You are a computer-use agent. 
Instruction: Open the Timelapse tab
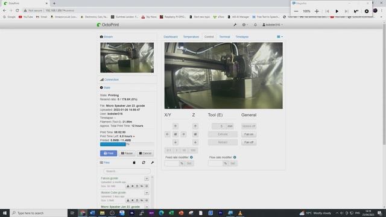tap(242, 37)
